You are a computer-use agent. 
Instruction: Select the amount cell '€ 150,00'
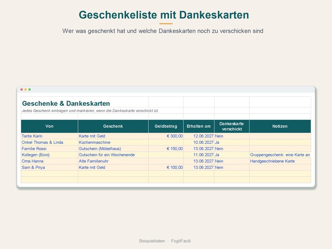[166, 149]
